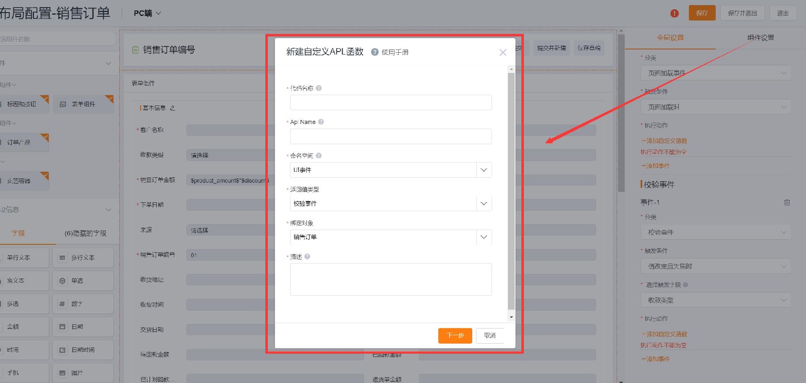
Task: Open the PC端 device dropdown
Action: point(147,13)
